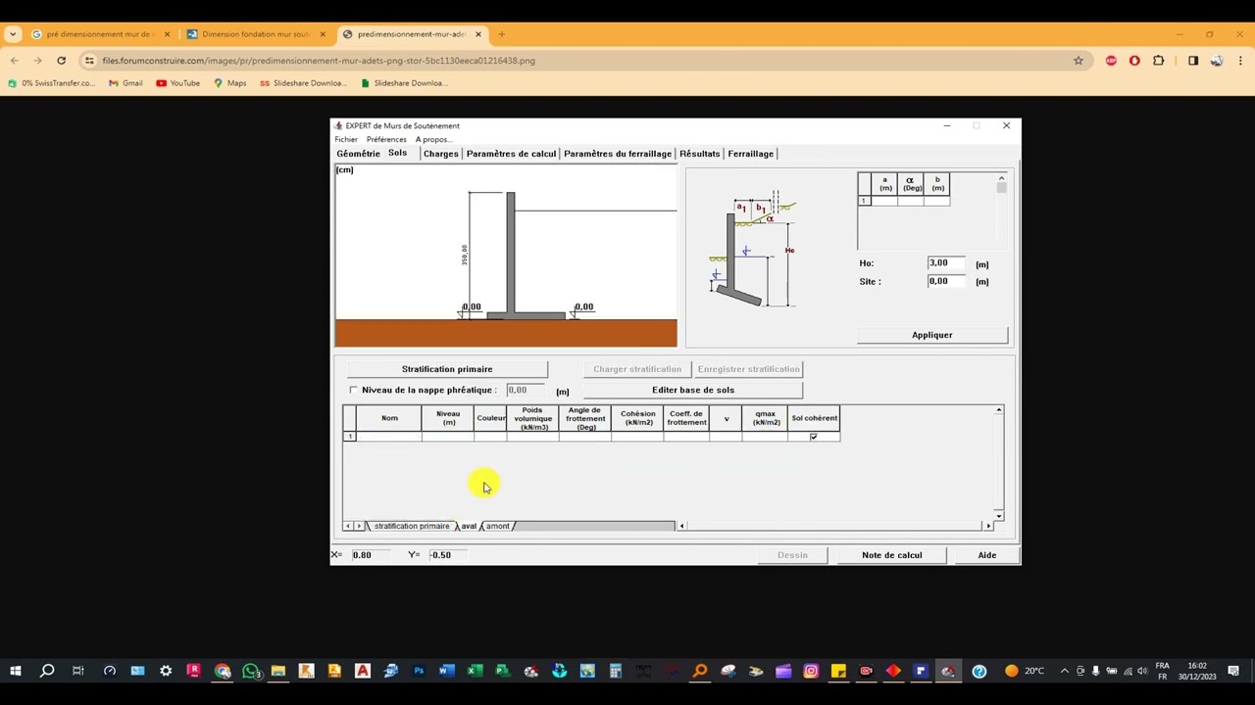Viewport: 1255px width, 705px height.
Task: Open the Chrome side panel icon
Action: (1193, 61)
